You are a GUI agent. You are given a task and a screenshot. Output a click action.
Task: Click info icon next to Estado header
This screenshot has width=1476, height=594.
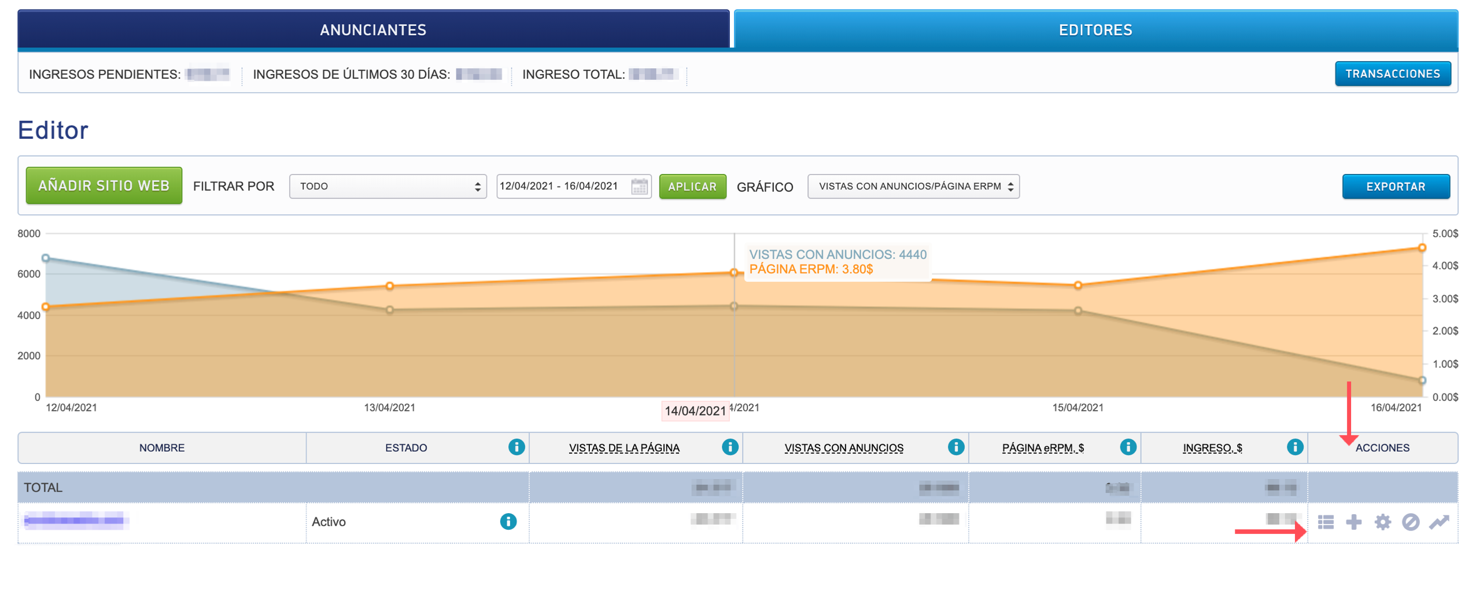pyautogui.click(x=516, y=447)
